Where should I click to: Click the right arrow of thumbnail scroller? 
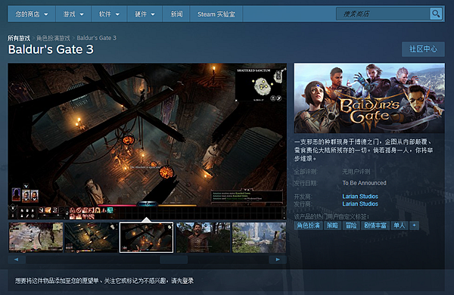click(x=278, y=259)
